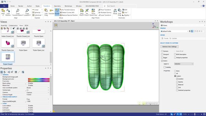This screenshot has height=116, width=206.
Task: Collapse the PUBLICATION ASPECT section
Action: coord(1,97)
